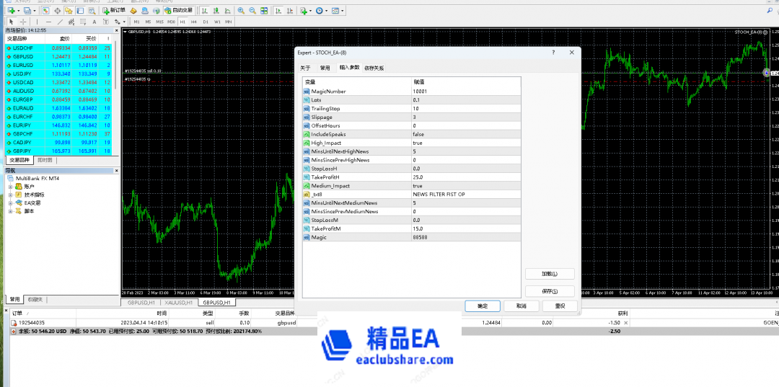
Task: Select the cursor arrow tool
Action: (12, 22)
